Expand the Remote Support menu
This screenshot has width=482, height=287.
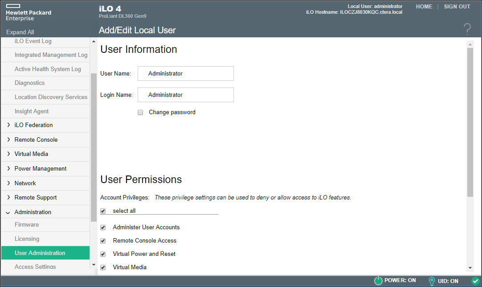[x=45, y=197]
